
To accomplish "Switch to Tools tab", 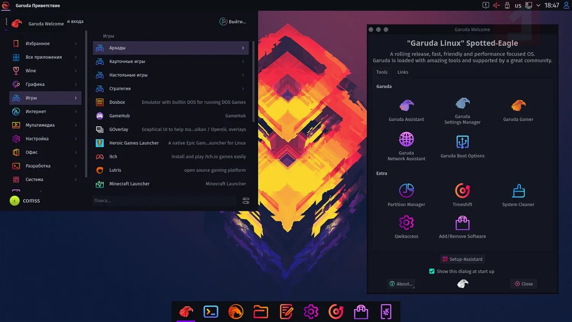I will point(382,72).
